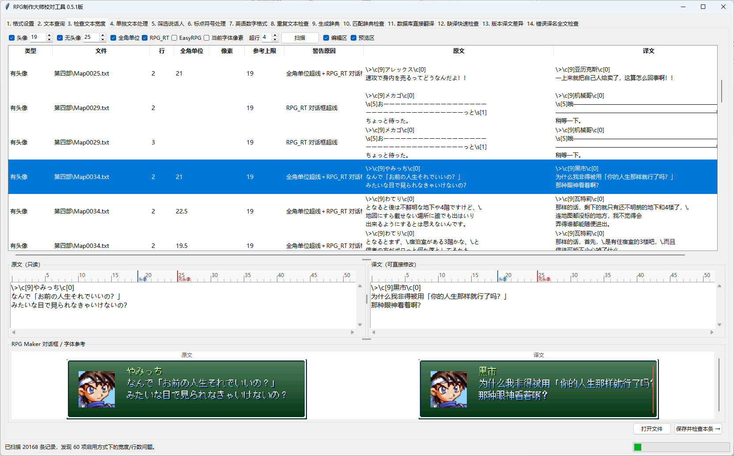This screenshot has width=734, height=456.
Task: Click down arrow of 原文 text scrollbar
Action: click(x=360, y=325)
